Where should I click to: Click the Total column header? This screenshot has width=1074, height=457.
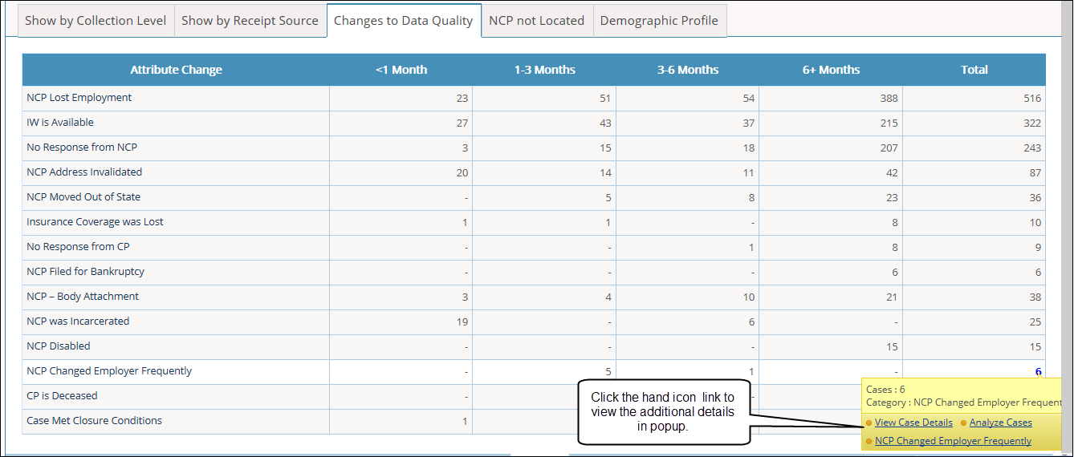[974, 70]
